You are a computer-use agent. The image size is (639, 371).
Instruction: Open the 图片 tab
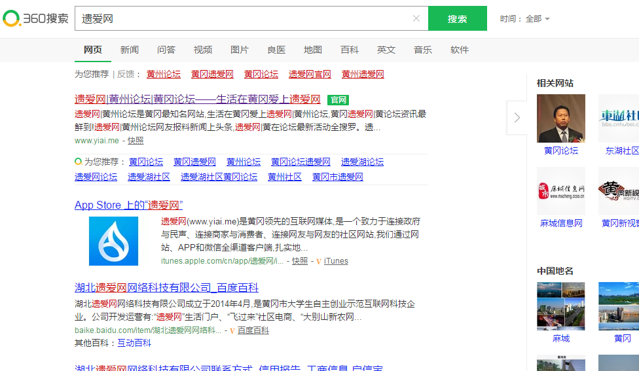click(x=239, y=50)
